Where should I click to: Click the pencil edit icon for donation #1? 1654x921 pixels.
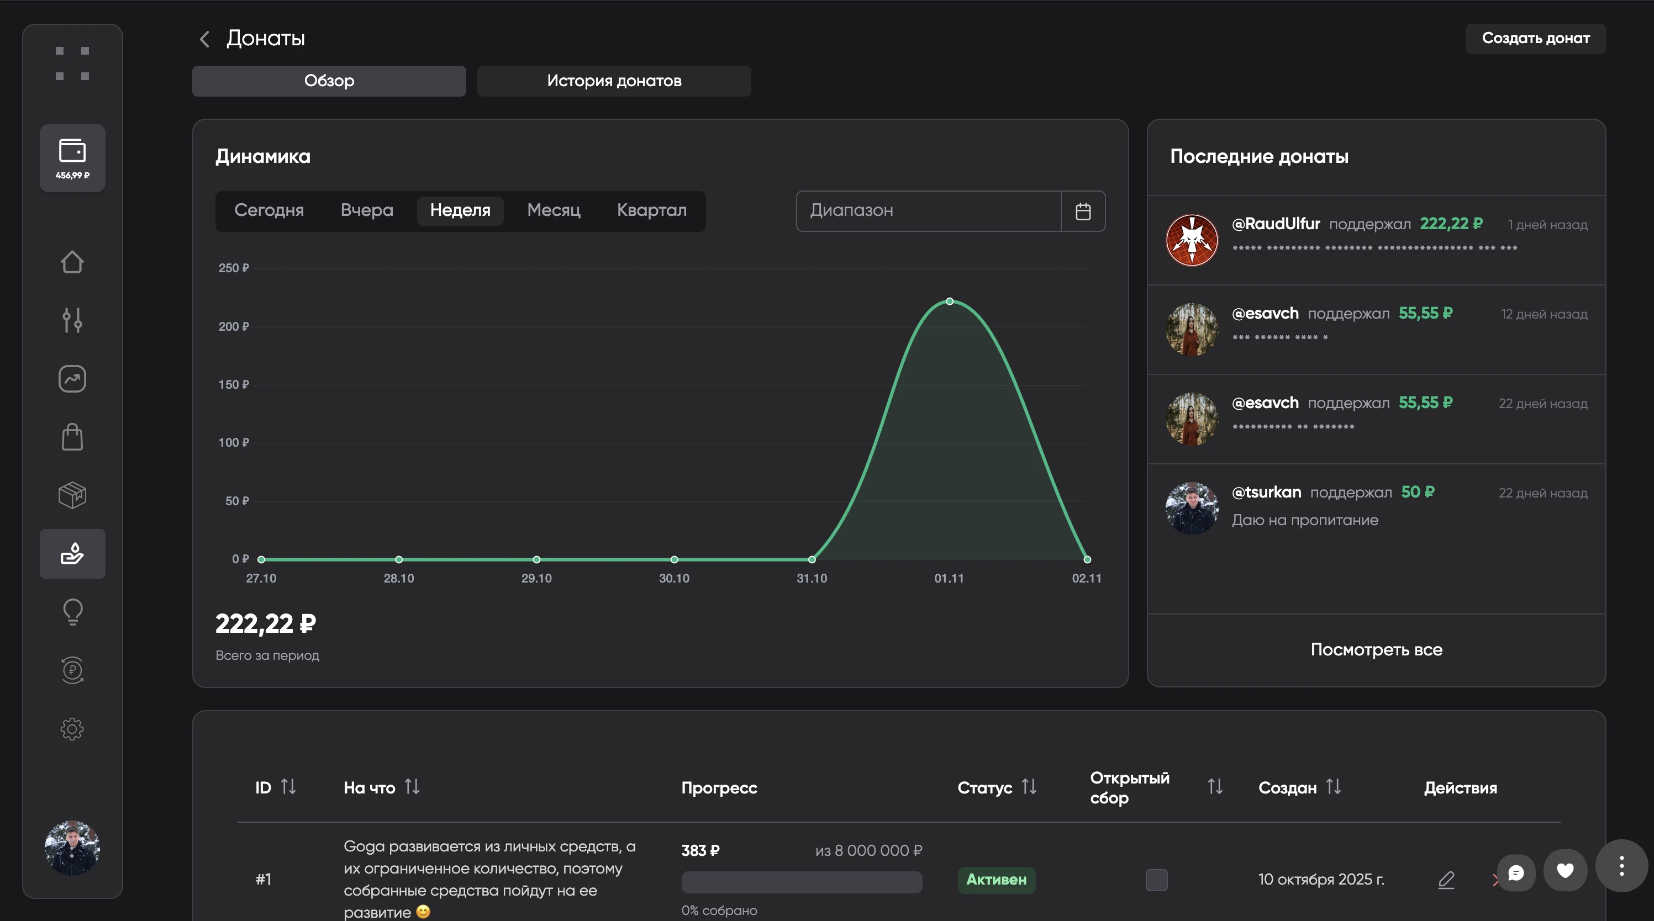(x=1446, y=879)
